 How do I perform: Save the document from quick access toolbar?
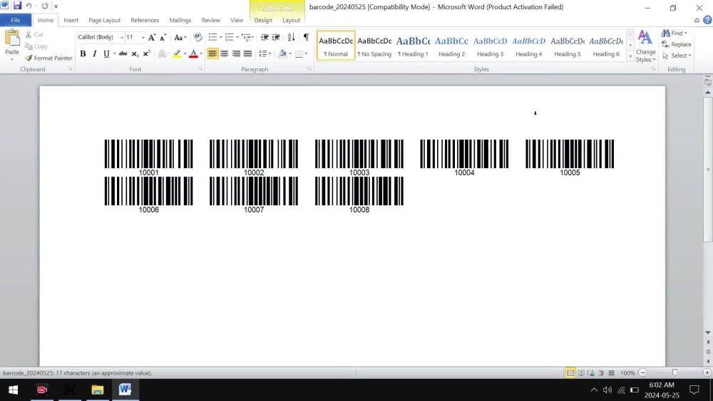tap(17, 6)
